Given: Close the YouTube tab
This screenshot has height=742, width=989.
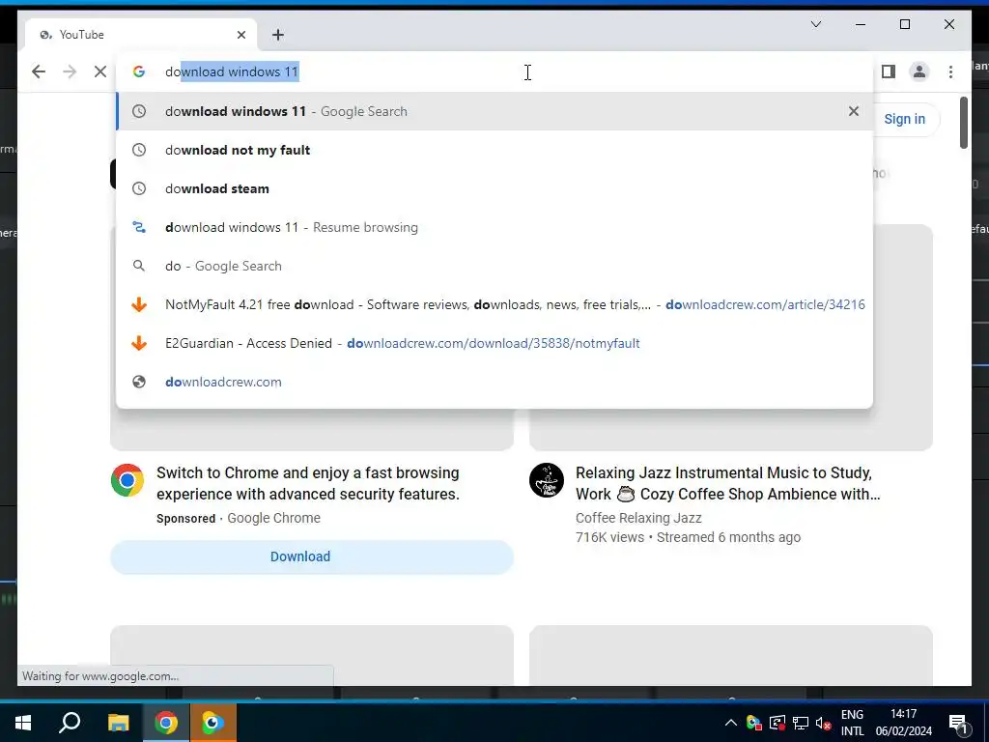Looking at the screenshot, I should [240, 35].
